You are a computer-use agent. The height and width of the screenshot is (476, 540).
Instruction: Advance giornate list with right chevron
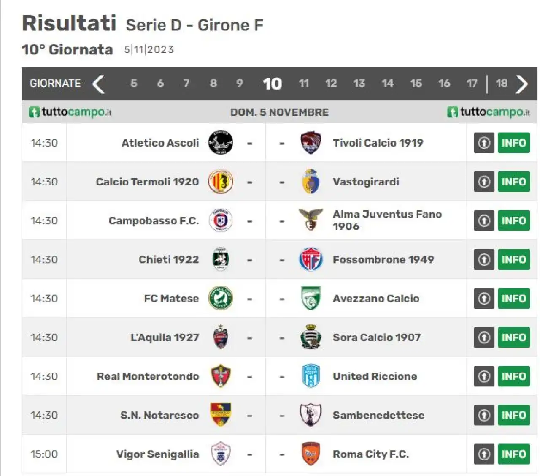tap(522, 84)
